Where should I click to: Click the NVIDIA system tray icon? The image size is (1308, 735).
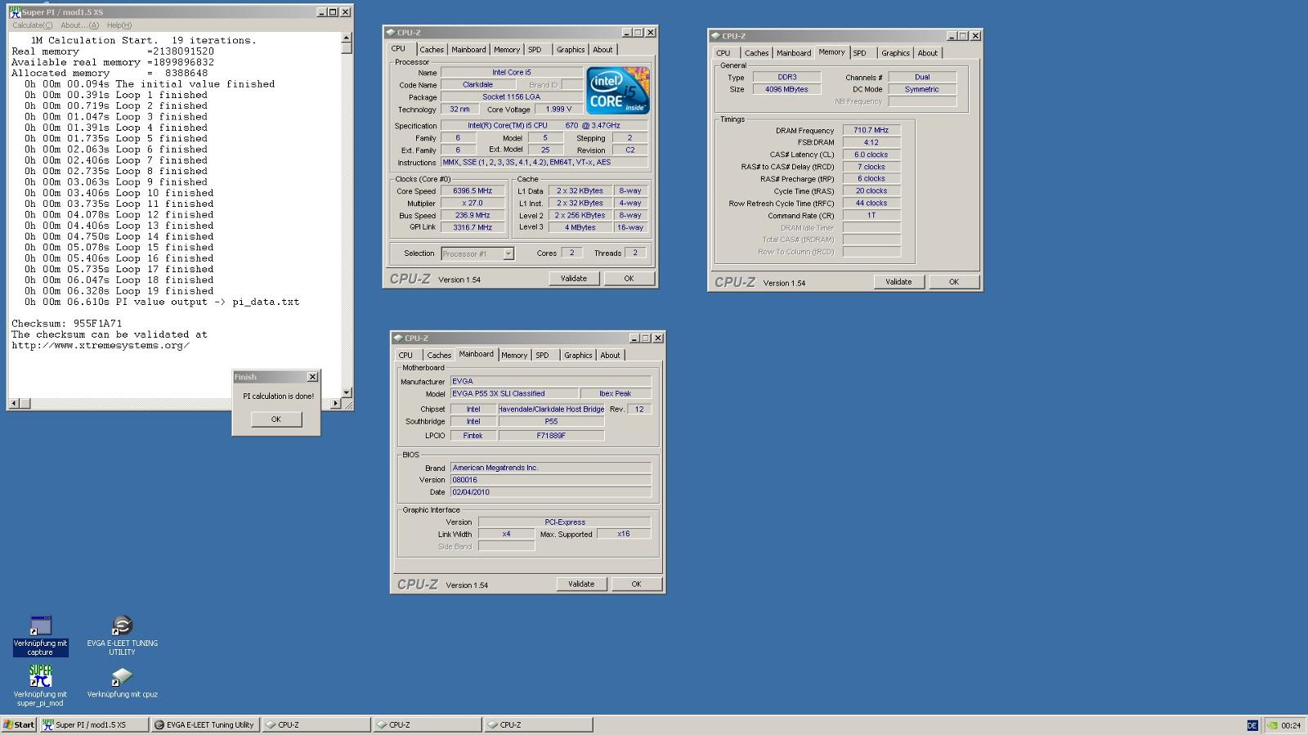coord(1272,725)
